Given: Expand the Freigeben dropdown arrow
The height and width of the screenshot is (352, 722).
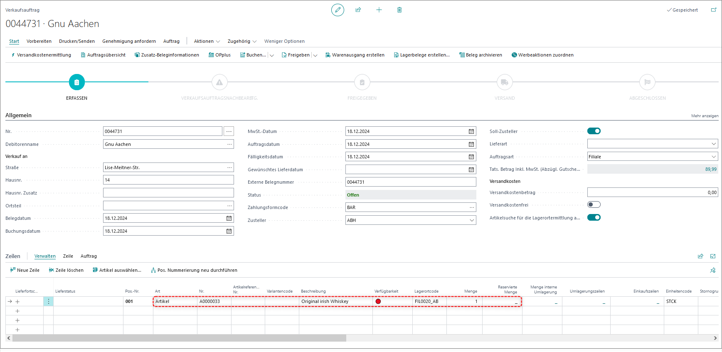Looking at the screenshot, I should 315,55.
